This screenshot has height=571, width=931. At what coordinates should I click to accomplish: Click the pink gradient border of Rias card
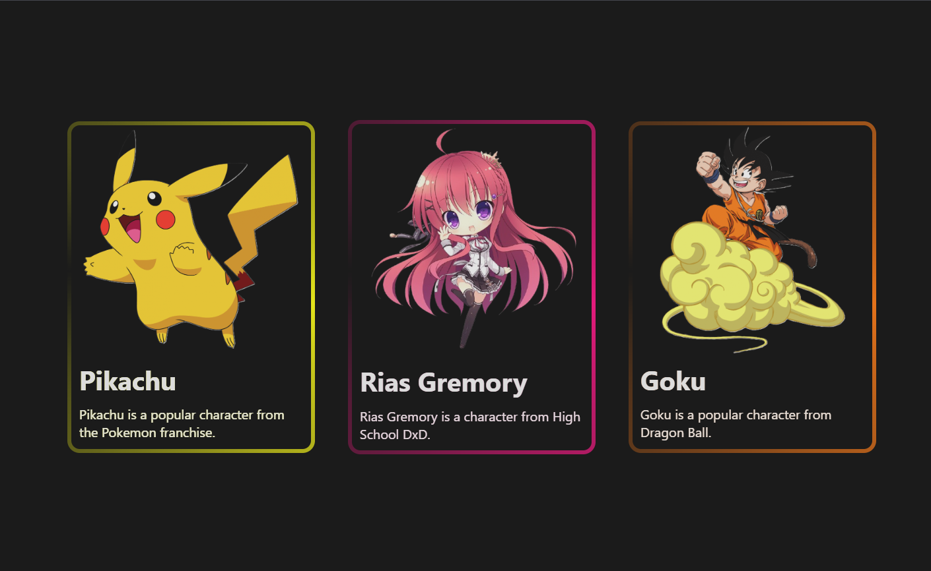pos(593,287)
